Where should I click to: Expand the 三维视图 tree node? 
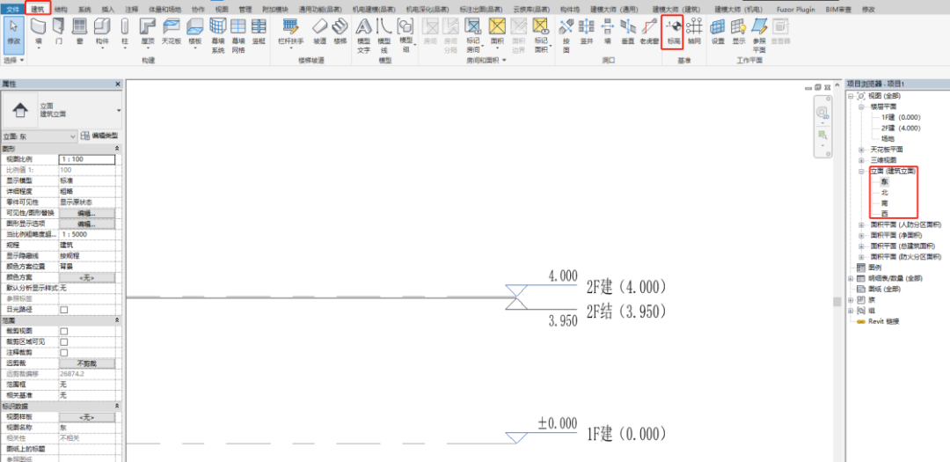pyautogui.click(x=861, y=160)
